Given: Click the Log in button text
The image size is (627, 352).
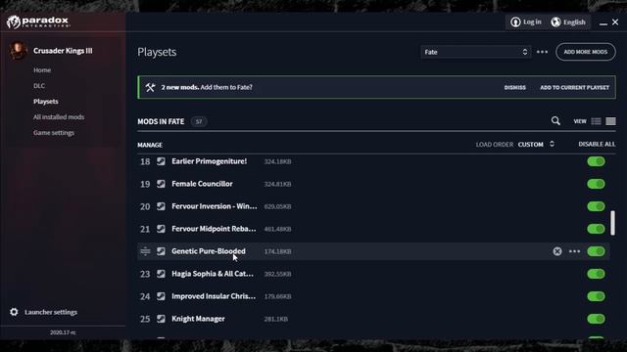Looking at the screenshot, I should coord(532,22).
